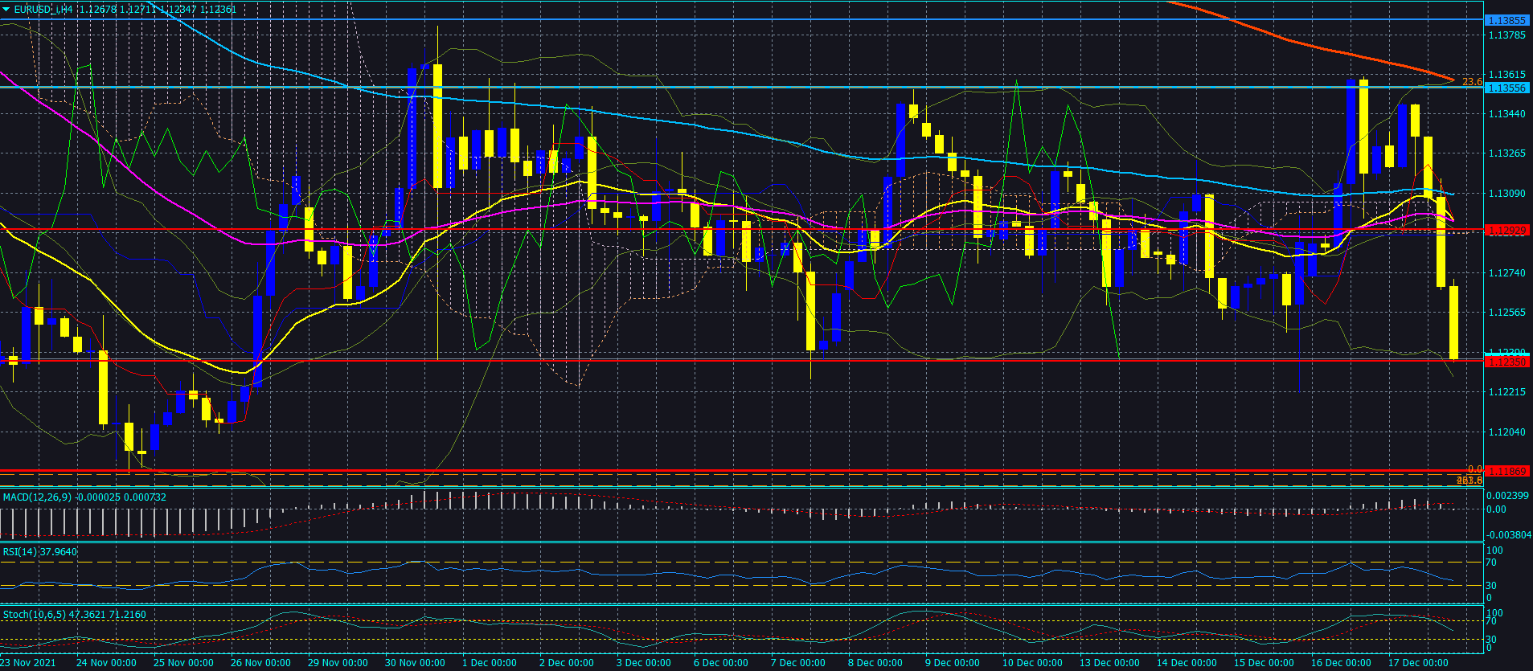Click the blue 1.13556 price tag
1533x671 pixels.
point(1506,88)
